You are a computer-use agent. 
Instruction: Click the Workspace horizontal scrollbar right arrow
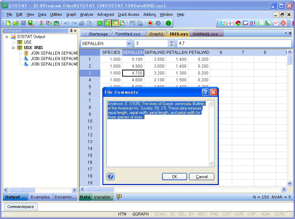click(74, 190)
